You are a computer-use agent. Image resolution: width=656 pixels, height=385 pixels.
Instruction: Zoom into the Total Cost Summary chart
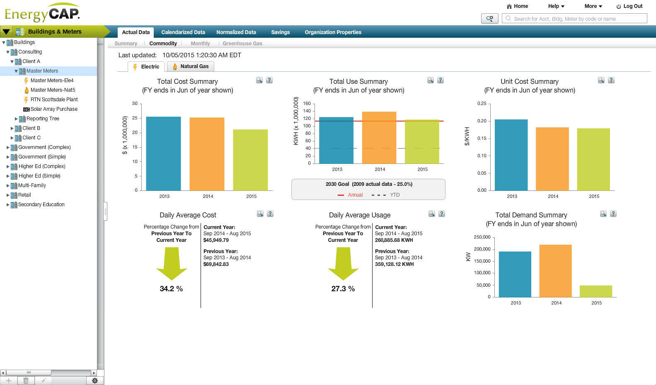pos(259,80)
